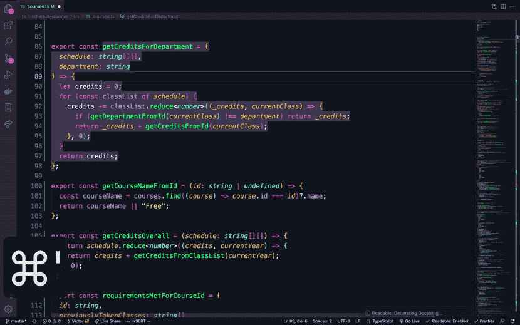Click 'courses.ts' breadcrumb item

[103, 16]
